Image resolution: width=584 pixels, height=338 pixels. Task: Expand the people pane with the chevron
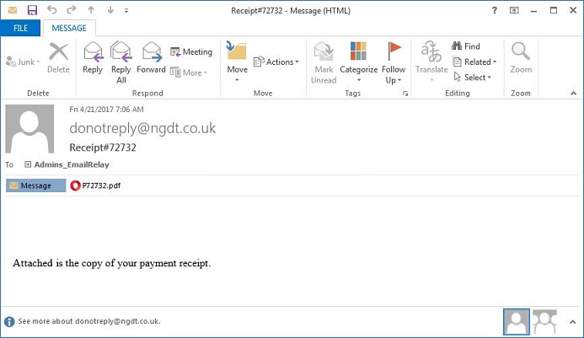(573, 322)
